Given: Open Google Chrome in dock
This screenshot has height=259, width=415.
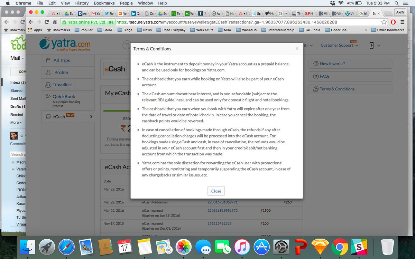Looking at the screenshot, I should [x=340, y=247].
